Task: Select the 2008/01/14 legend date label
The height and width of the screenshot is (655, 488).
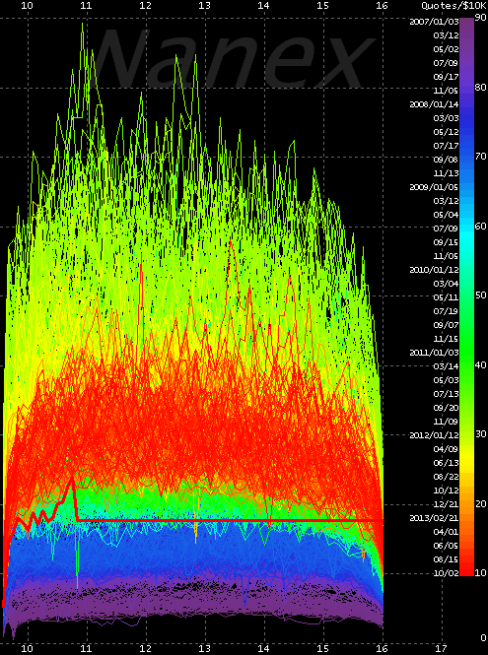Action: pyautogui.click(x=434, y=104)
